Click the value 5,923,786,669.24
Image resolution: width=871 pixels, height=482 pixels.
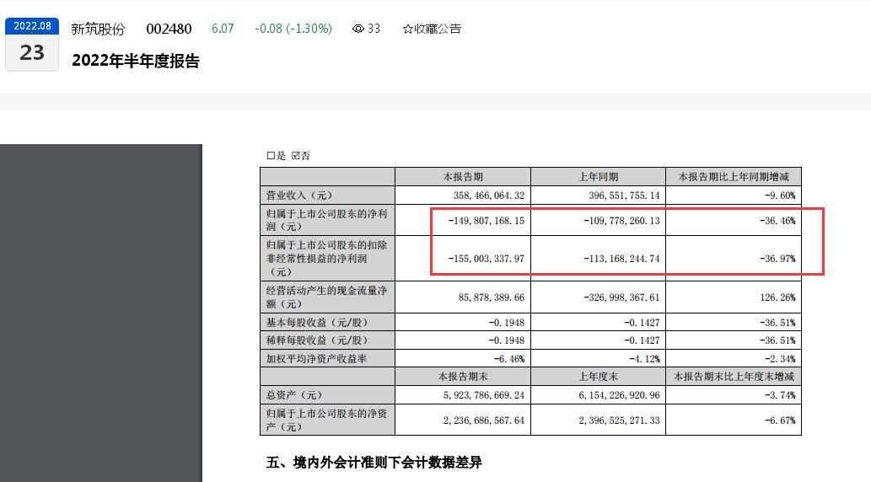pos(484,395)
